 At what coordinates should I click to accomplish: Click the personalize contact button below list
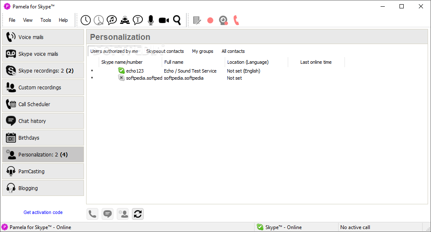click(x=123, y=214)
